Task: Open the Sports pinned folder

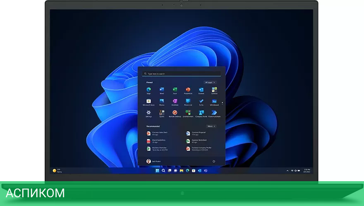Action: [162, 114]
